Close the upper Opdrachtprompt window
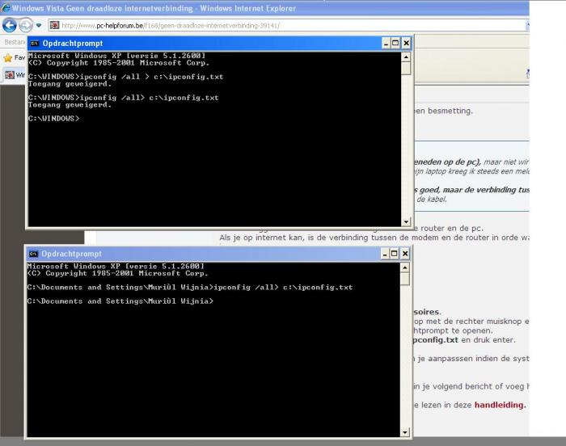 [406, 44]
